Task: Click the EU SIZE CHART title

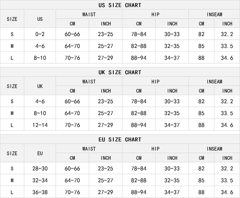Action: pyautogui.click(x=120, y=139)
